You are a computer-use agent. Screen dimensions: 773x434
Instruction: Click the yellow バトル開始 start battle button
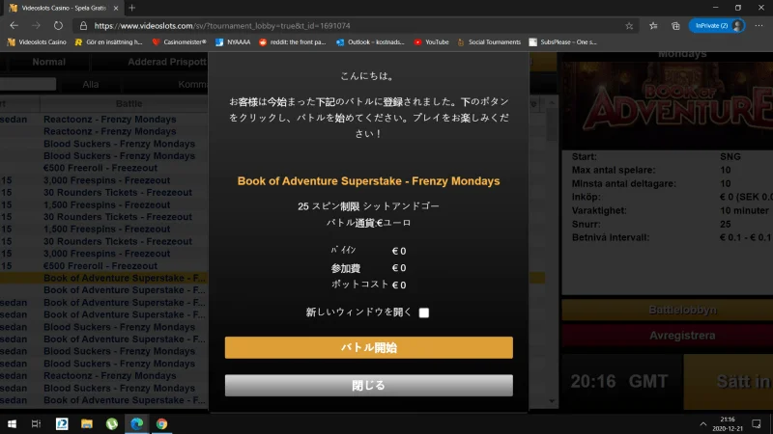click(x=369, y=347)
